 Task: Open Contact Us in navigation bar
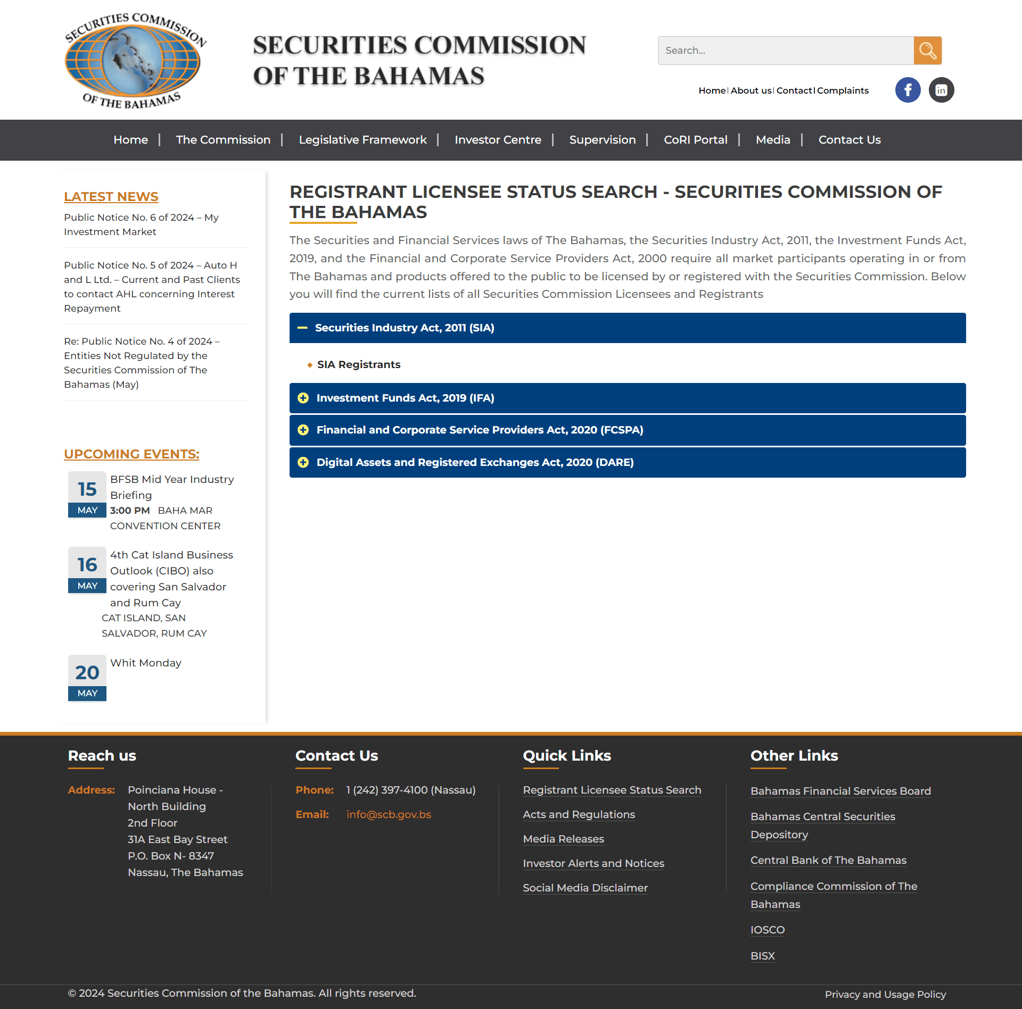coord(850,140)
